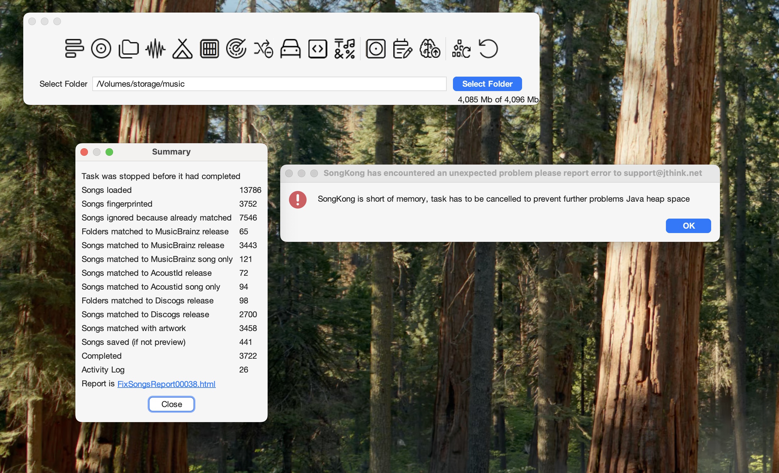
Task: Click the Discogs release songs value 2700
Action: tap(248, 315)
